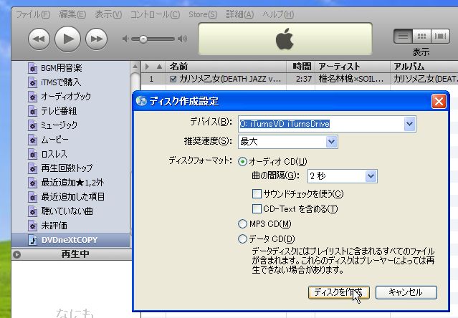Viewport: 458px width, 318px height.
Task: Open the デバイス(B) dropdown arrow
Action: pos(409,124)
